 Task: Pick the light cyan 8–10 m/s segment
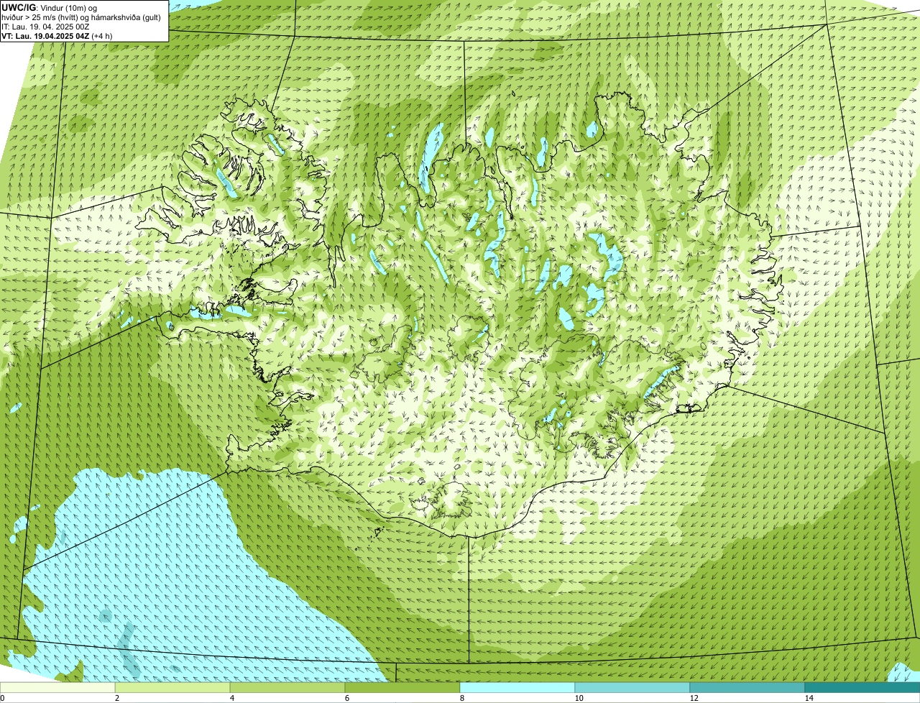point(517,687)
